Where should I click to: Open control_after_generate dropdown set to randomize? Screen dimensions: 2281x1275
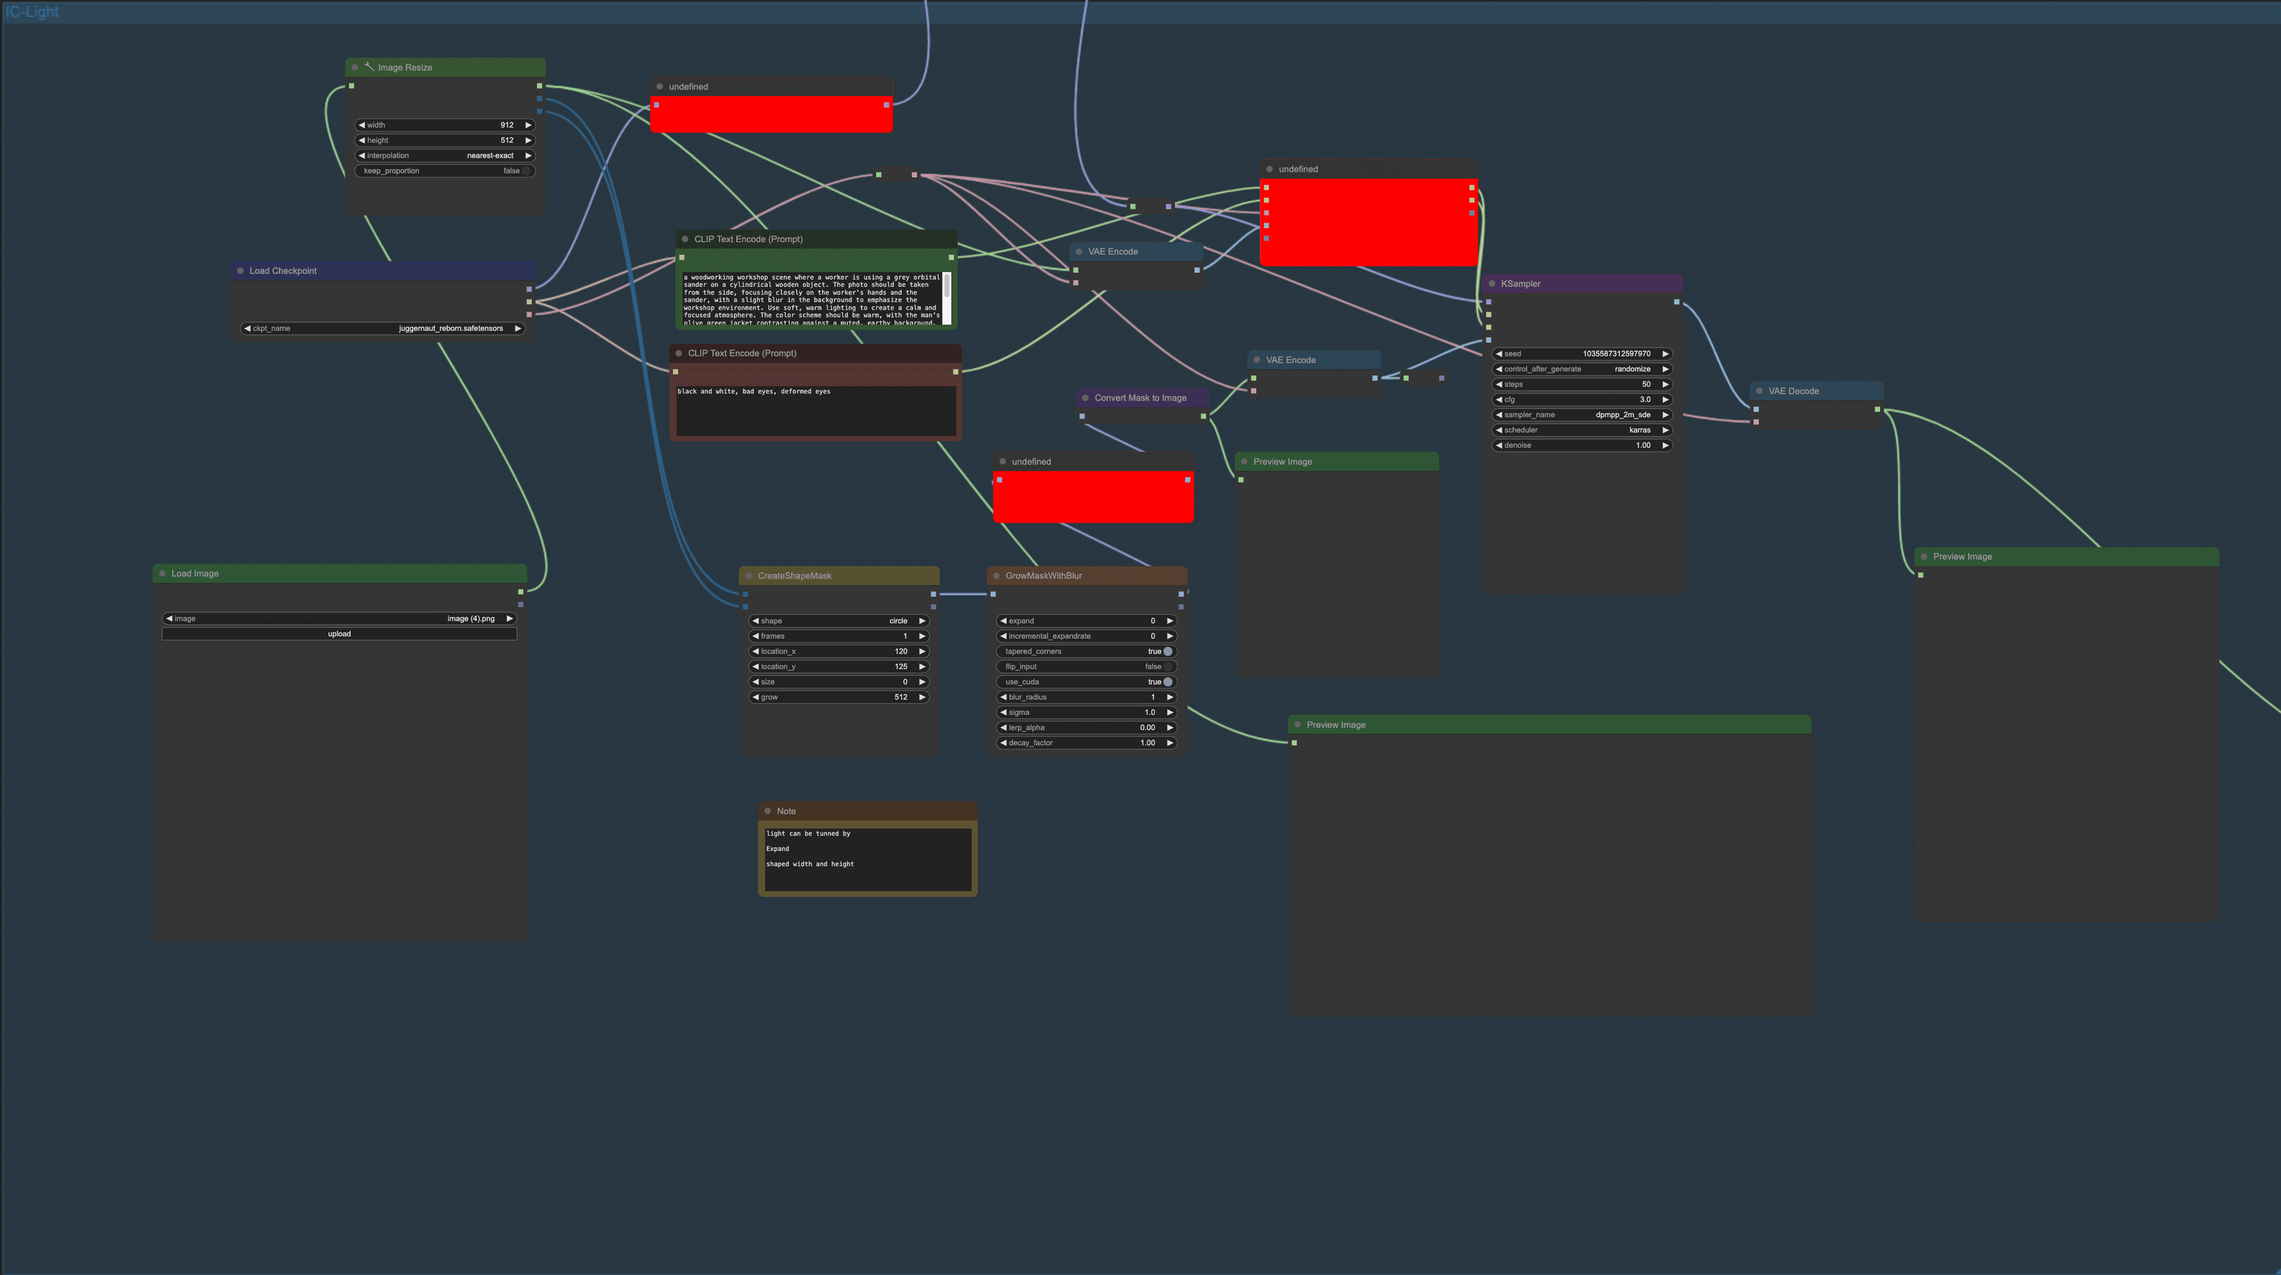pyautogui.click(x=1581, y=369)
